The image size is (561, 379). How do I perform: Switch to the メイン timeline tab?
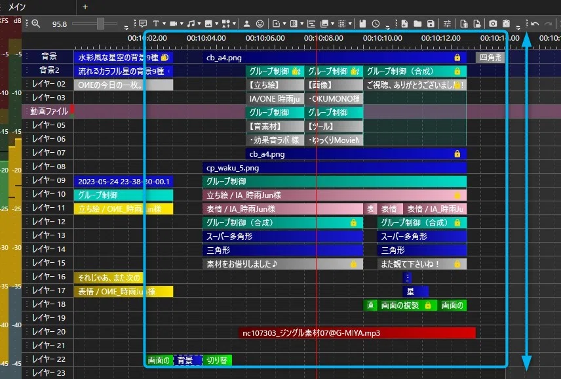tap(17, 7)
